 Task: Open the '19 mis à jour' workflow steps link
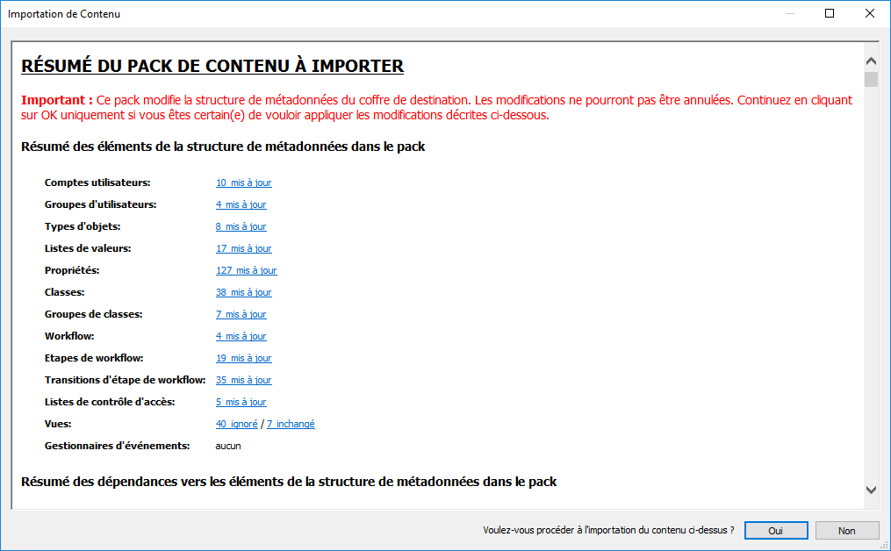coord(243,358)
